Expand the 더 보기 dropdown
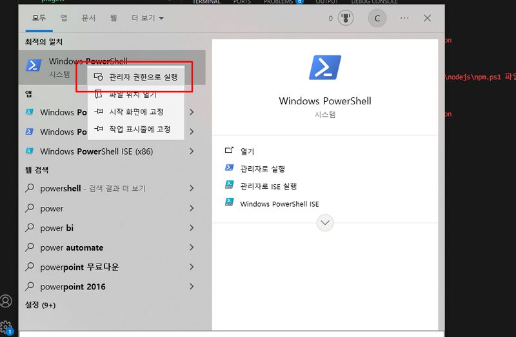 click(x=148, y=18)
